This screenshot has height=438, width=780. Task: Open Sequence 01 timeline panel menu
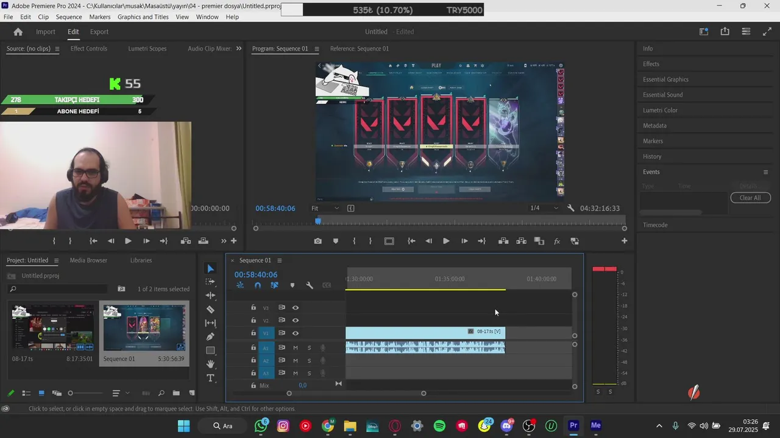coord(280,260)
